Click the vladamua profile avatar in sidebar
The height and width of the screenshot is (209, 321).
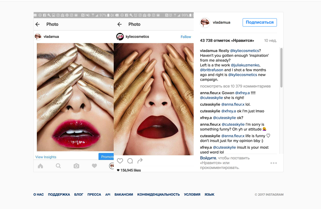205,23
